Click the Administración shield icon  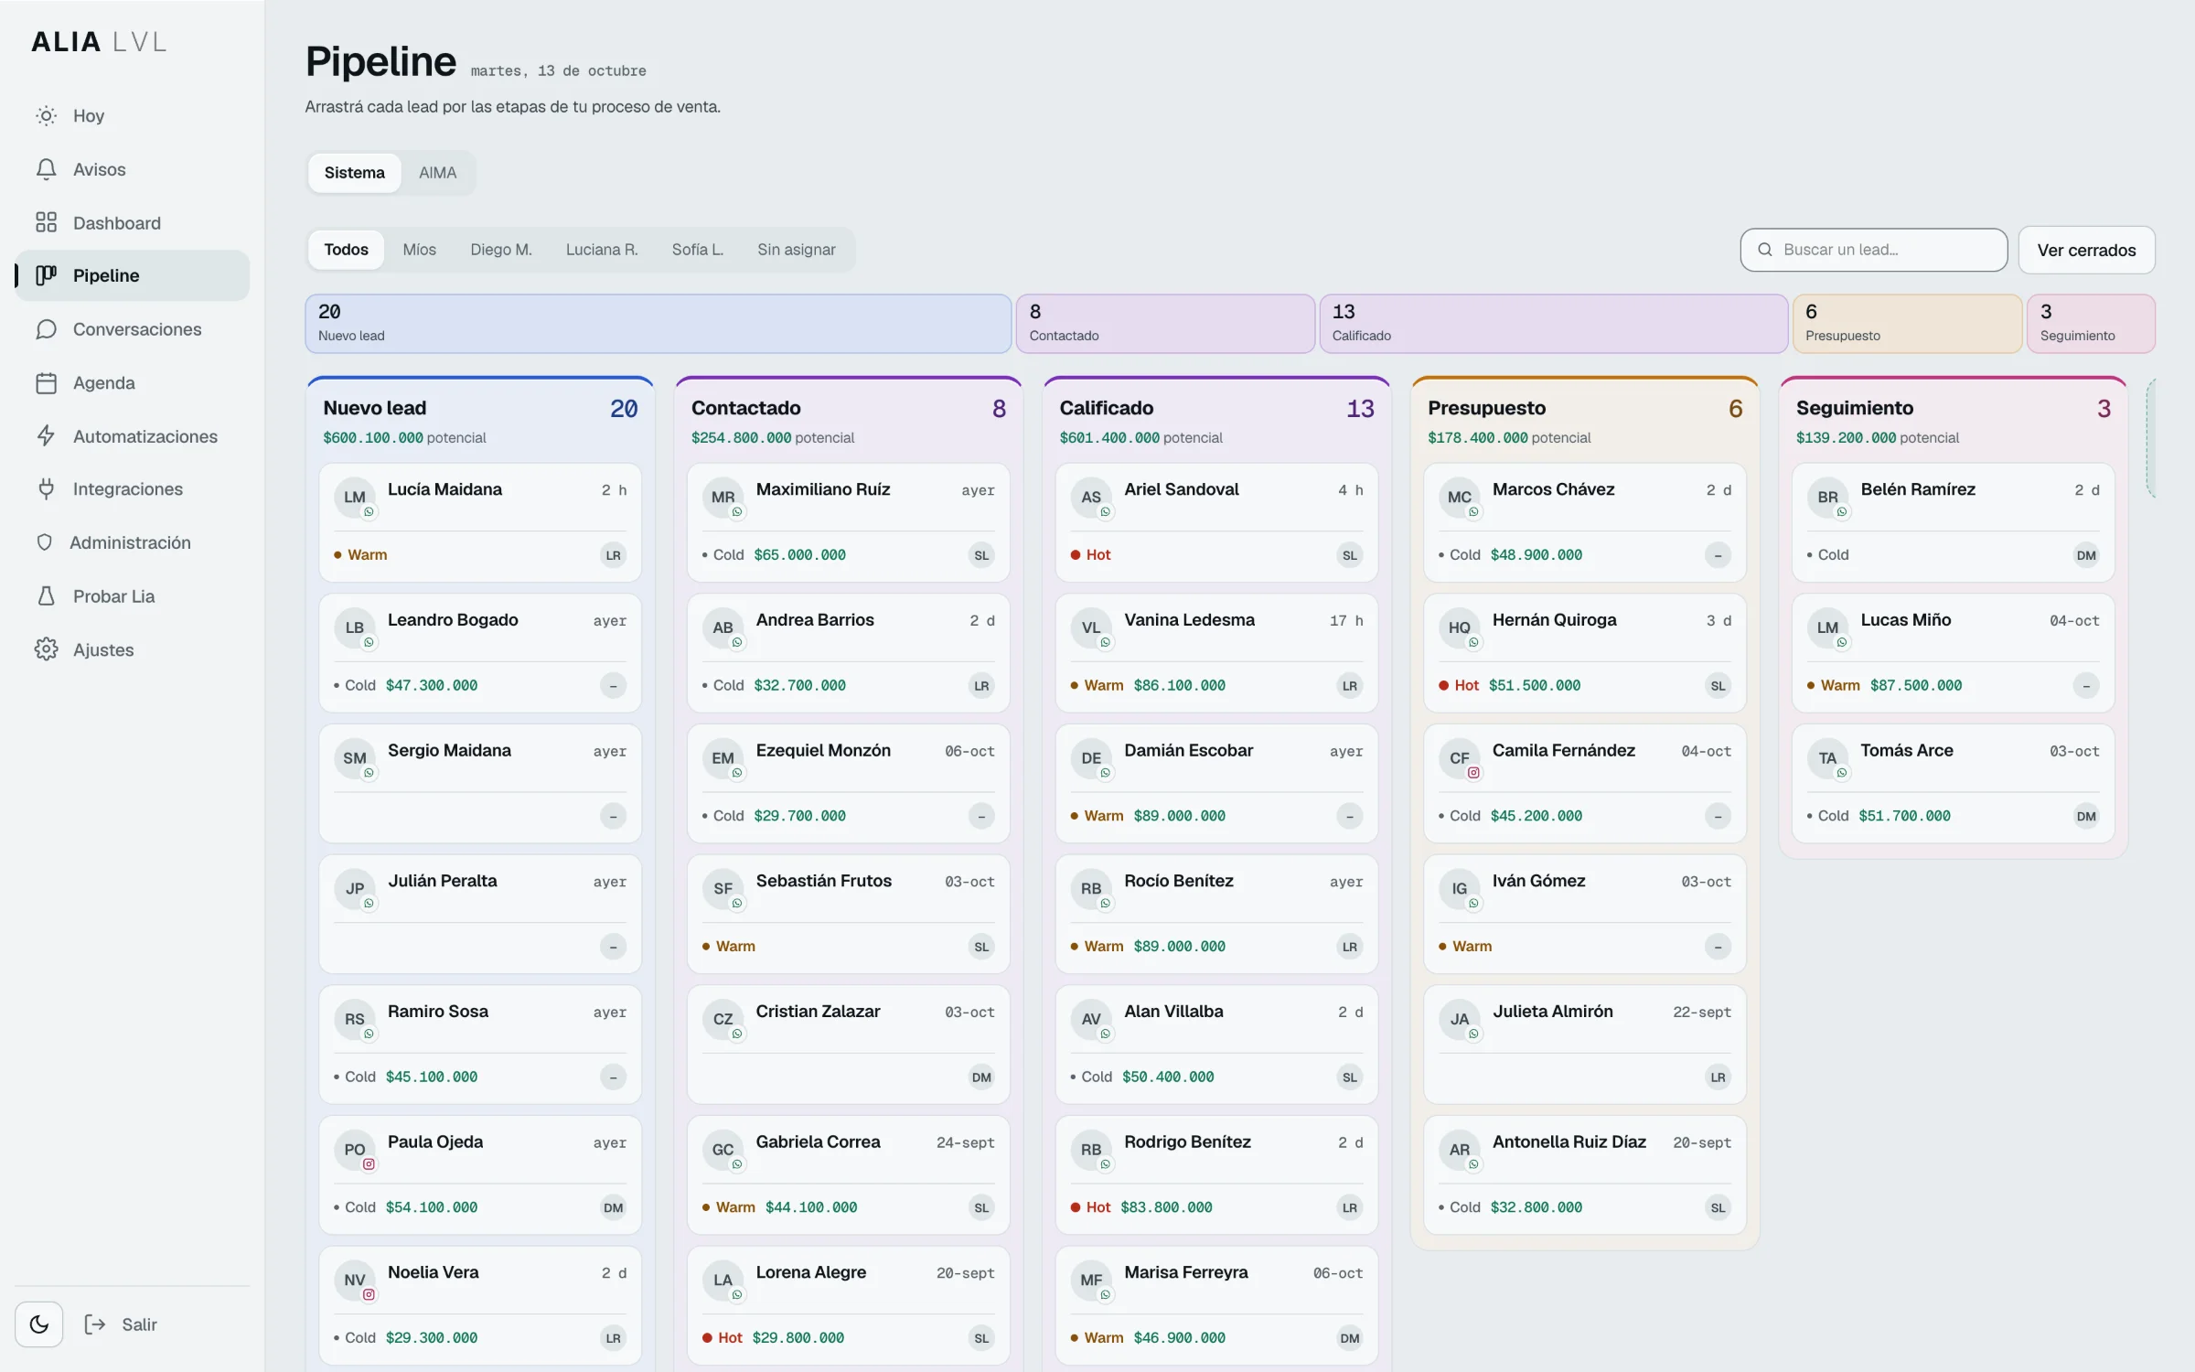[44, 542]
